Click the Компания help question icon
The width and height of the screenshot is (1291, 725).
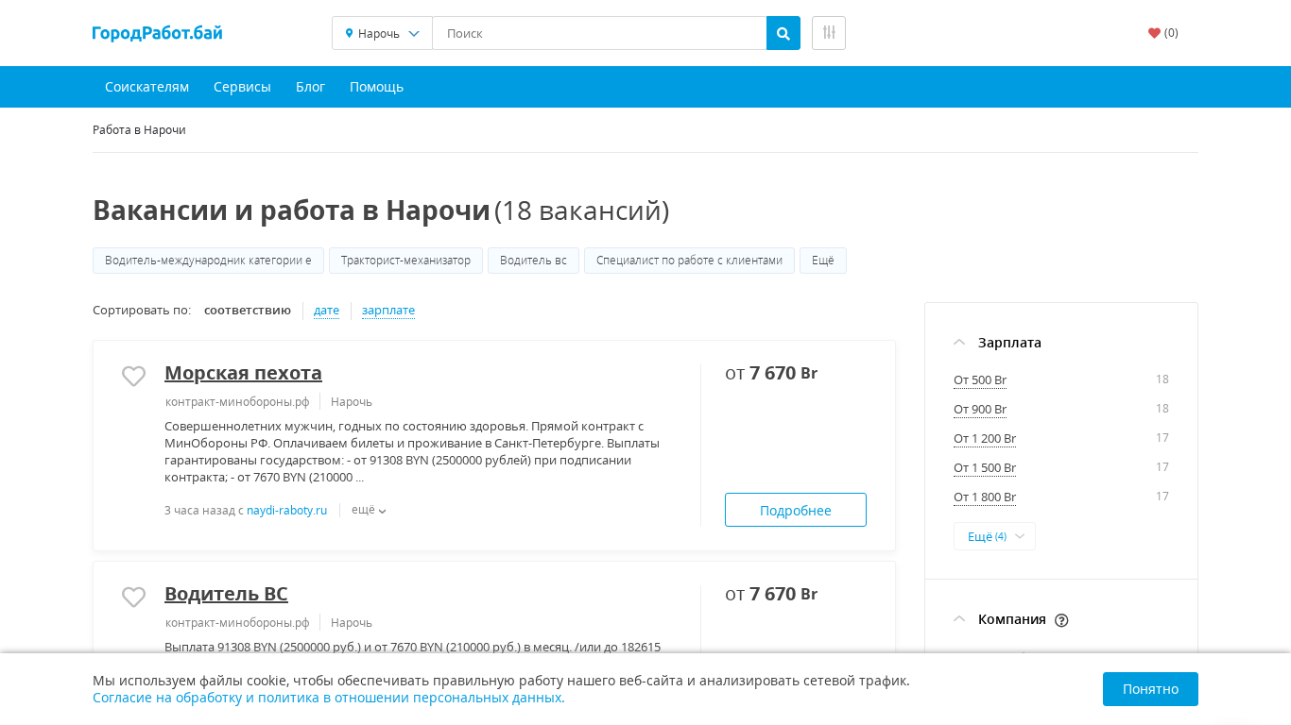point(1061,620)
